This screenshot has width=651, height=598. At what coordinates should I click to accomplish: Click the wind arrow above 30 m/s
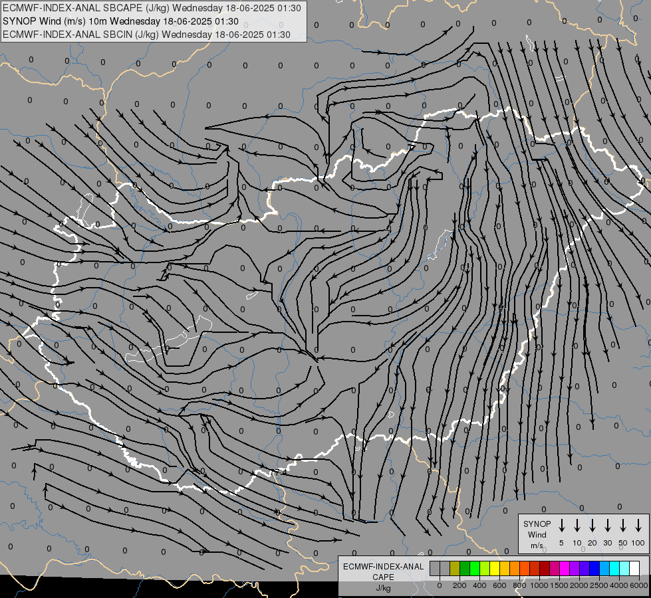coord(608,526)
